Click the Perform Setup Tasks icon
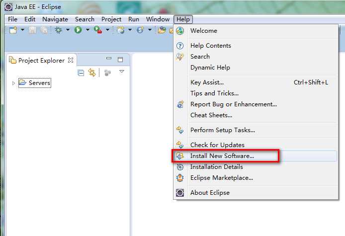Viewport: 345px width, 236px height. [180, 130]
